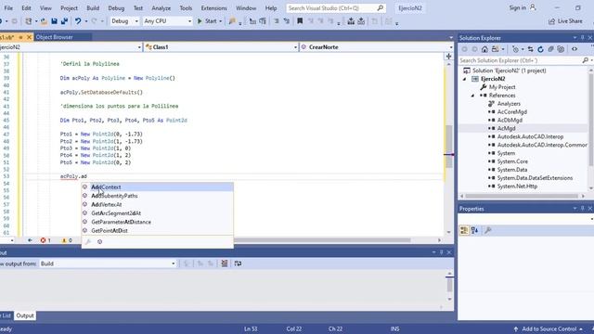This screenshot has width=594, height=334.
Task: Select AddContext in the IntelliSense list
Action: click(x=157, y=187)
